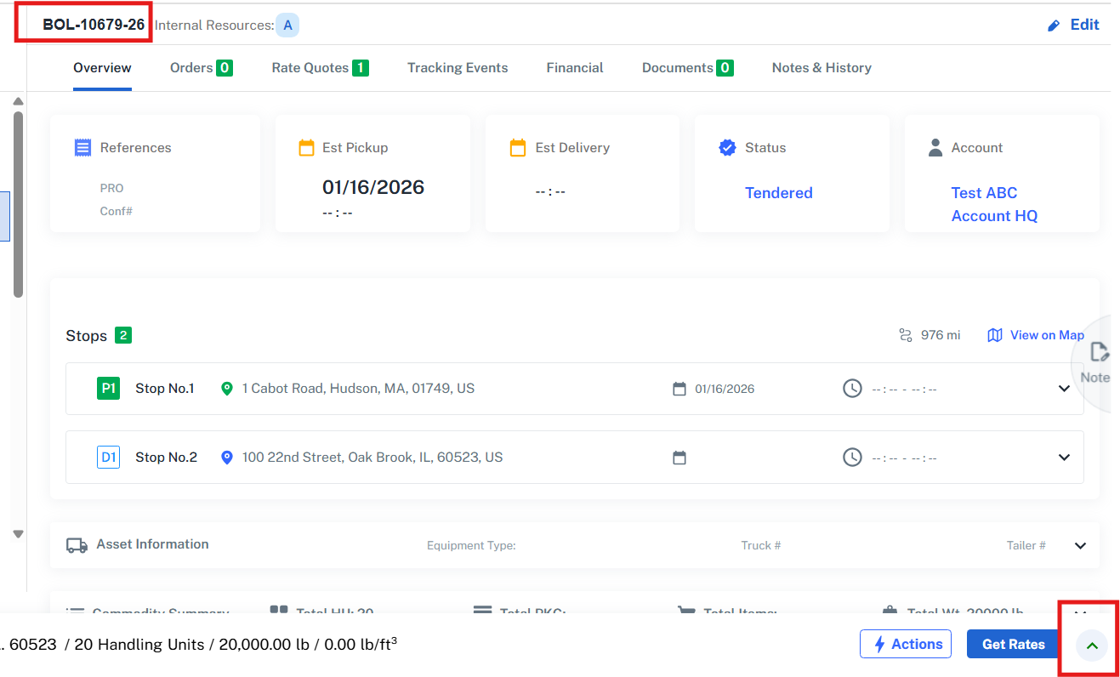Image resolution: width=1120 pixels, height=677 pixels.
Task: Click the Stop No.1 clock icon
Action: coord(852,389)
